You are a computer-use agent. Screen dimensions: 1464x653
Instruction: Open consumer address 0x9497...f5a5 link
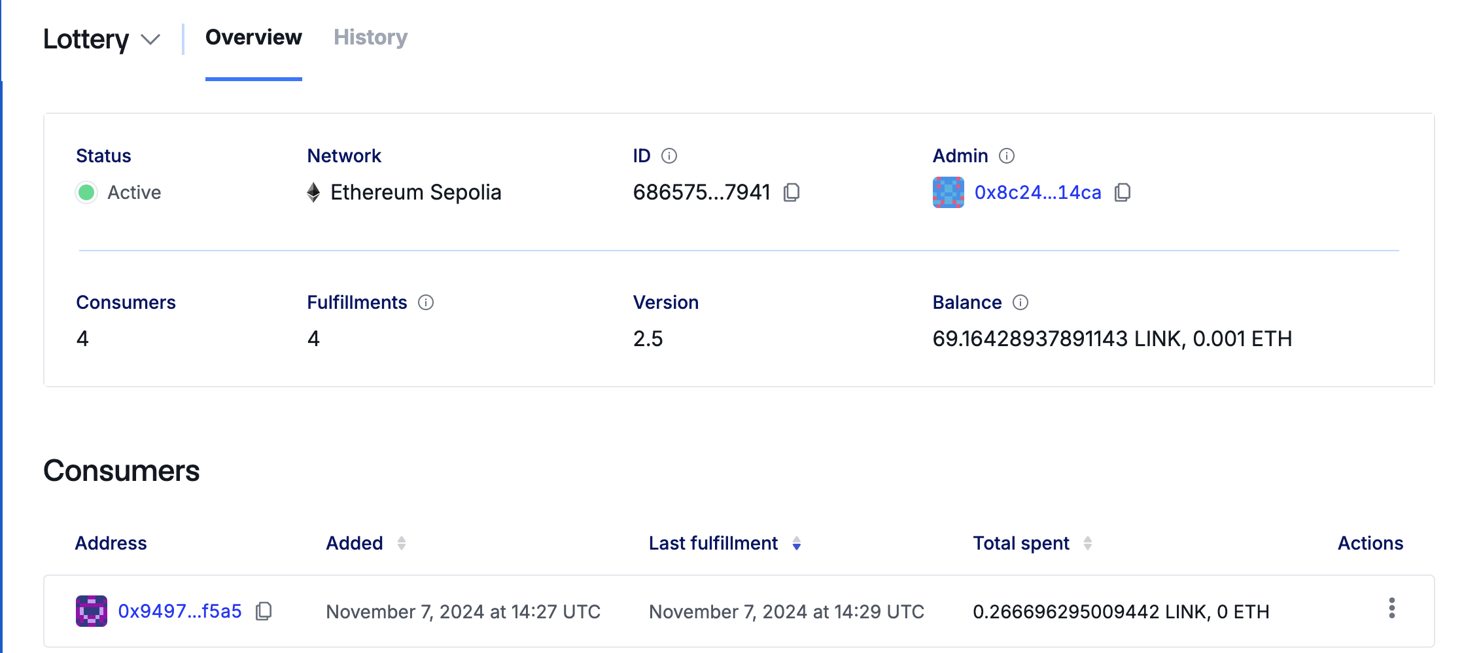point(180,611)
